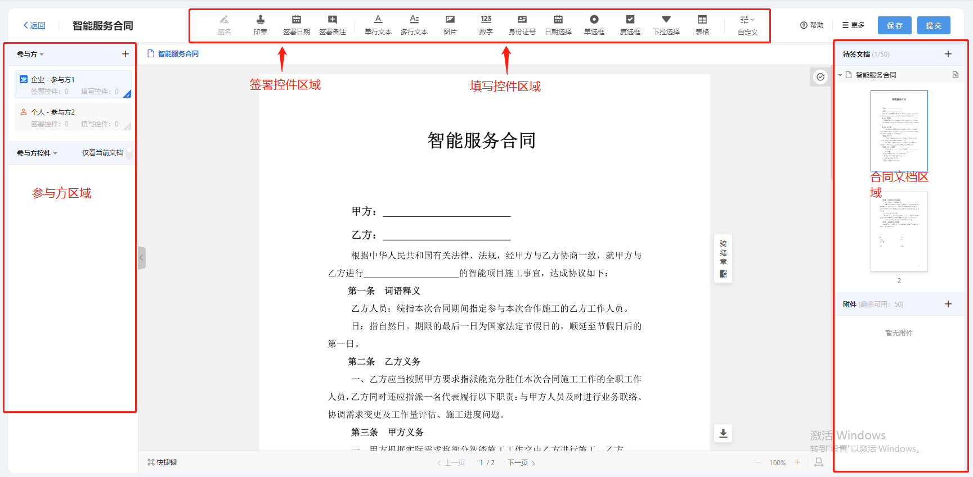
Task: Select the 印章 seal control
Action: (260, 25)
